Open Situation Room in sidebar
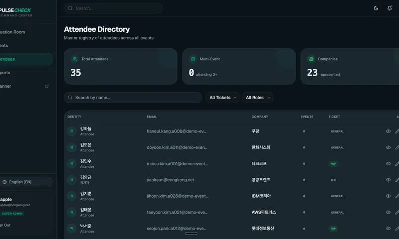 pos(26,32)
